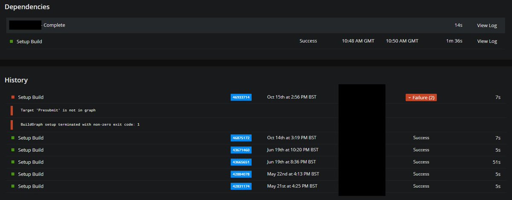Click May 21st at 4:25 PM BST timestamp

point(292,186)
